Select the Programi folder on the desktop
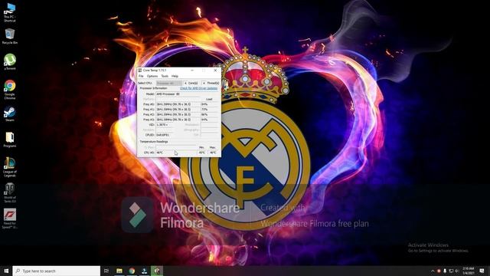The image size is (490, 276). point(10,140)
